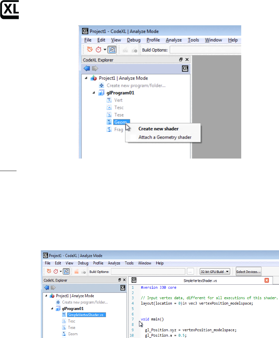
Task: Click glProgram01 label in lower window
Action: 73,308
